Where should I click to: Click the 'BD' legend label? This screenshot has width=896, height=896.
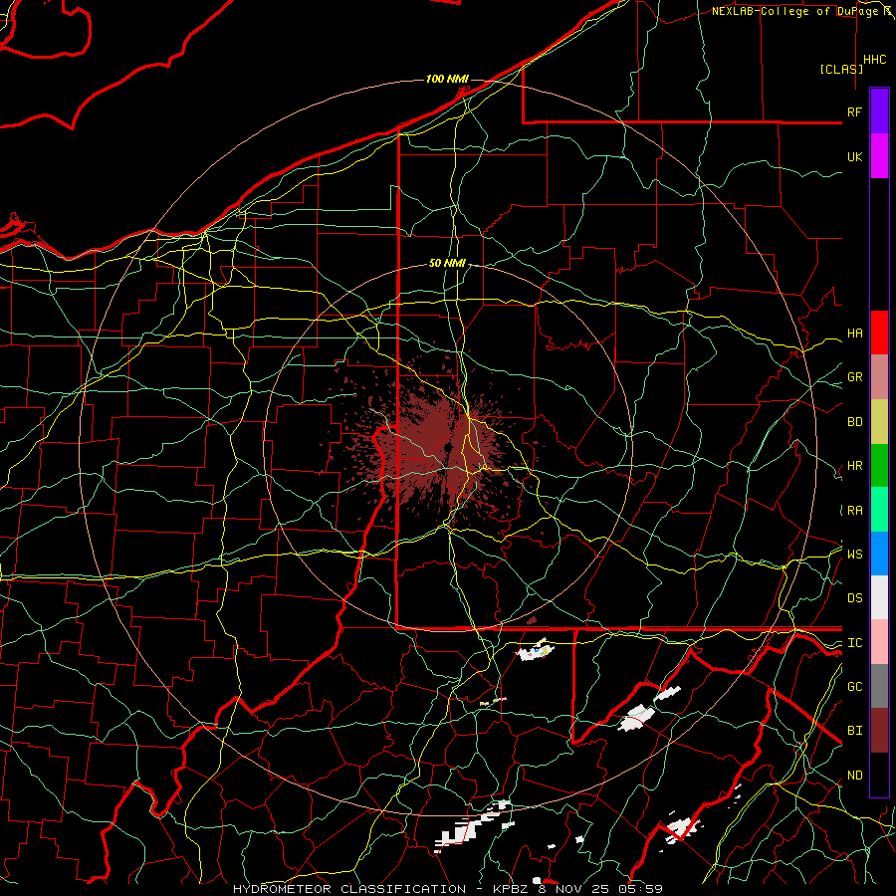pos(854,422)
